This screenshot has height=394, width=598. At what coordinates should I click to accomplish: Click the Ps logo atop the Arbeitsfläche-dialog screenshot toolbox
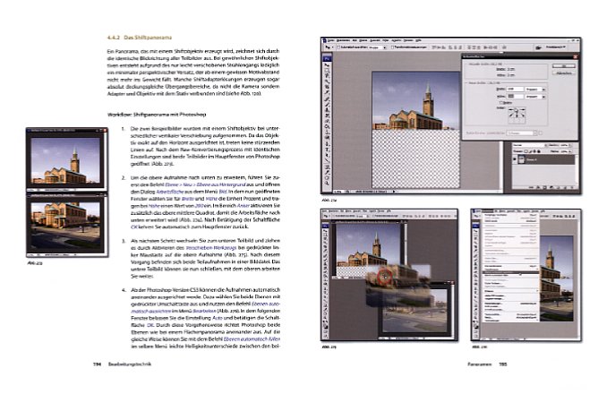[328, 59]
